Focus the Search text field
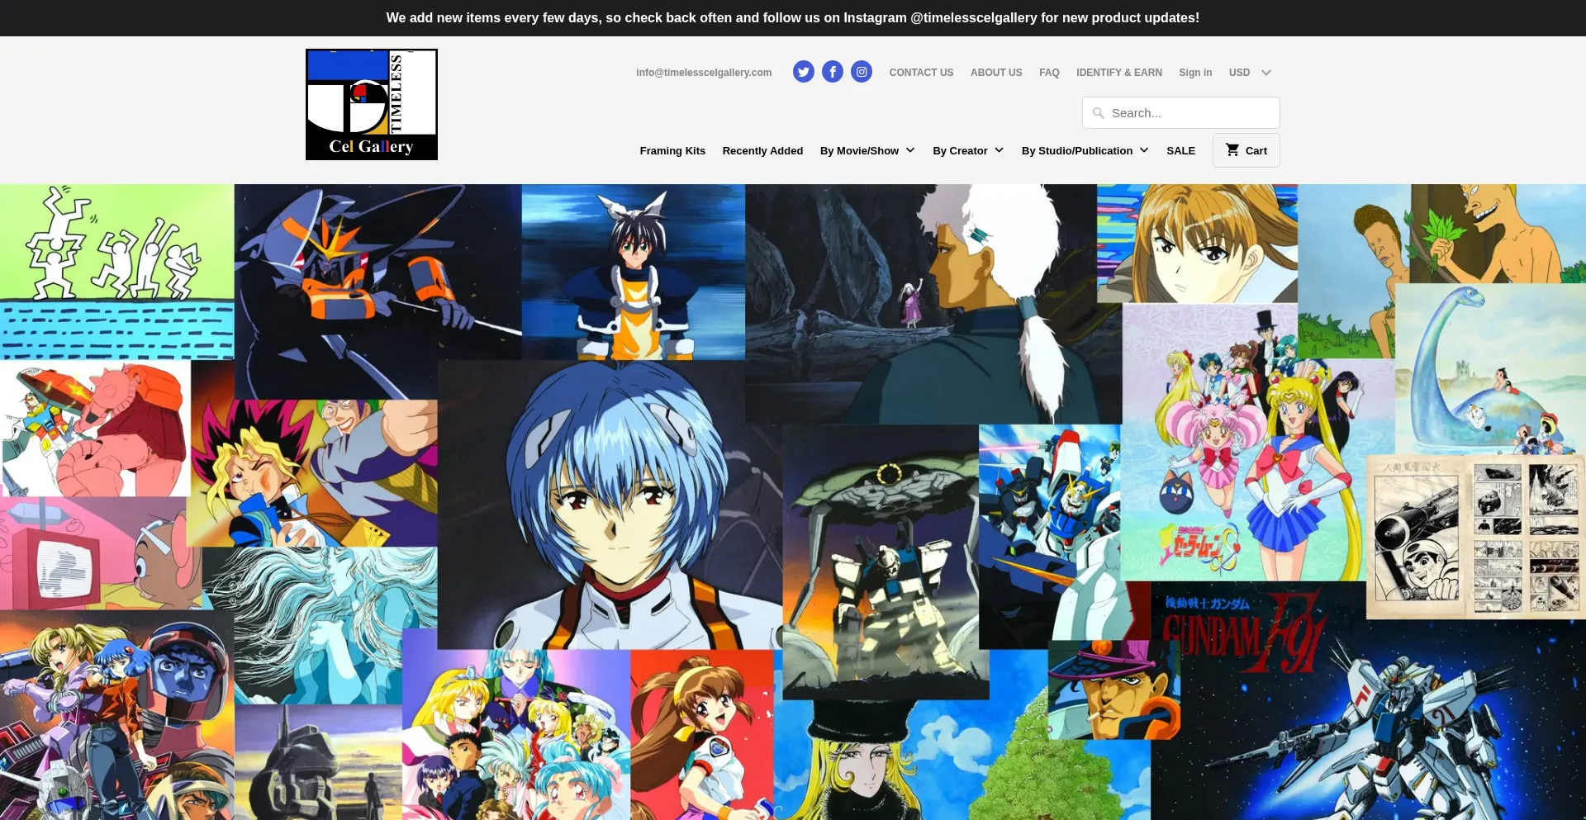Viewport: 1586px width, 820px height. pyautogui.click(x=1189, y=113)
